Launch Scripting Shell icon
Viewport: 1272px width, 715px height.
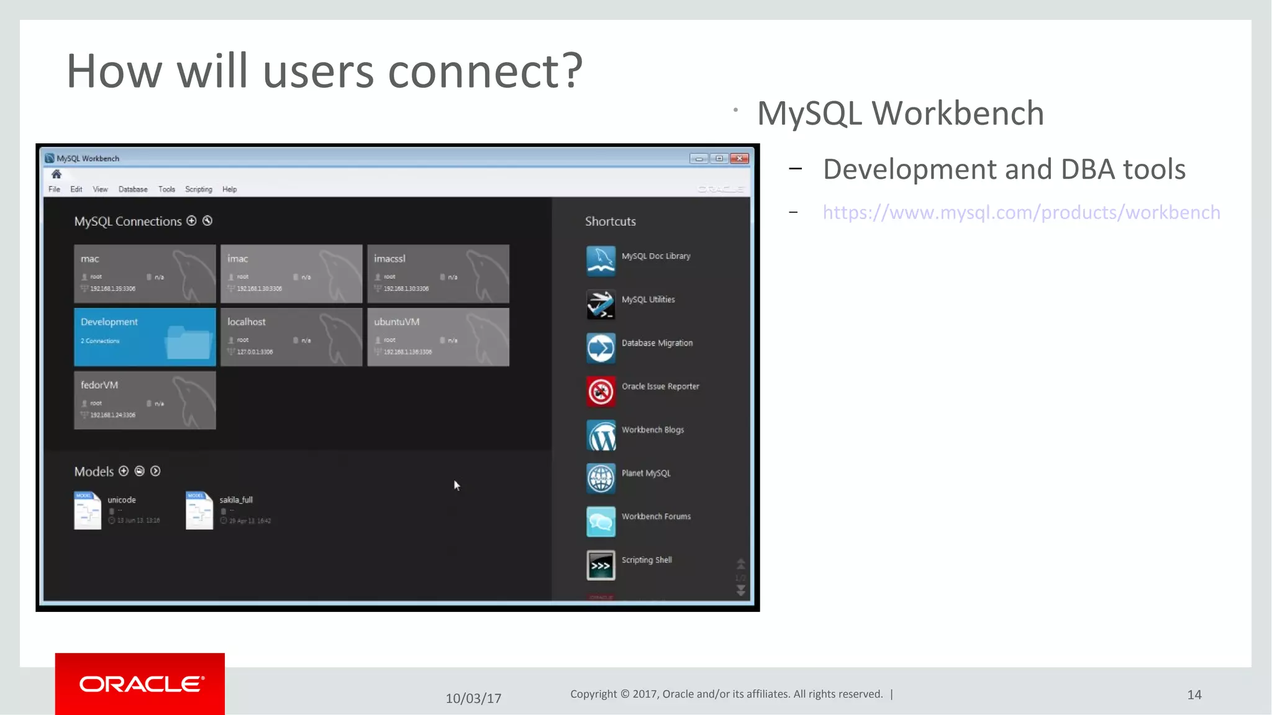click(601, 565)
